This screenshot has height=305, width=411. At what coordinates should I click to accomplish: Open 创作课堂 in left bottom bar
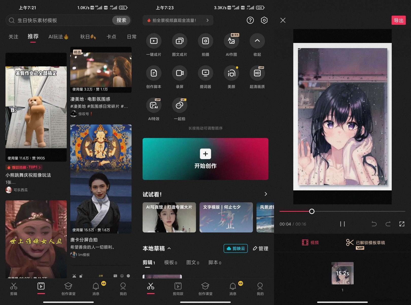68,289
